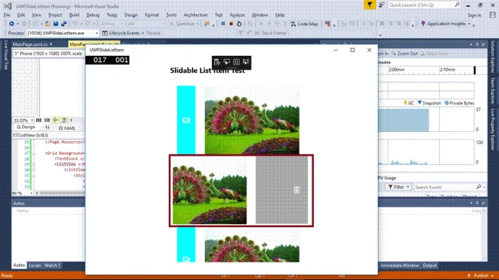This screenshot has width=499, height=280.
Task: Click the account avatar icon beside Sign in
Action: 493,15
